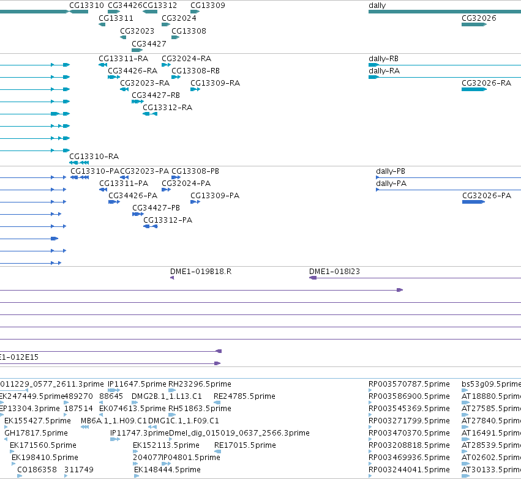
Task: Click the CG13308-PB protein label
Action: click(195, 171)
